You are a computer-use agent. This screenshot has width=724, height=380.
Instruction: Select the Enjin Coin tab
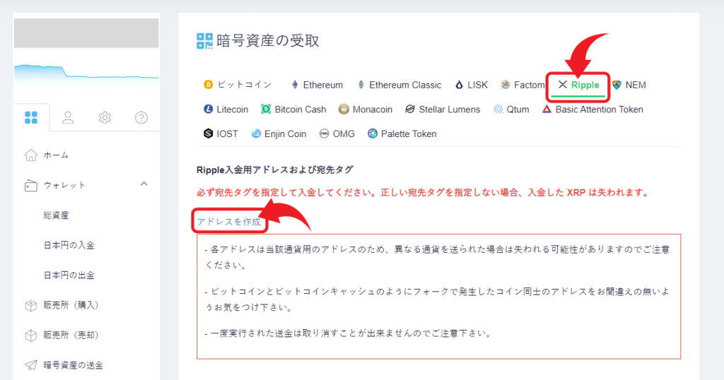pyautogui.click(x=279, y=133)
